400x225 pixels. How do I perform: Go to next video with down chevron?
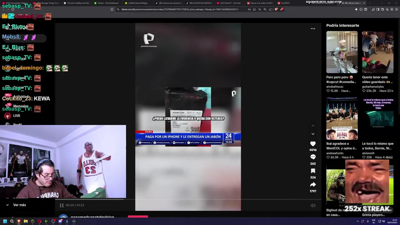pos(313,134)
